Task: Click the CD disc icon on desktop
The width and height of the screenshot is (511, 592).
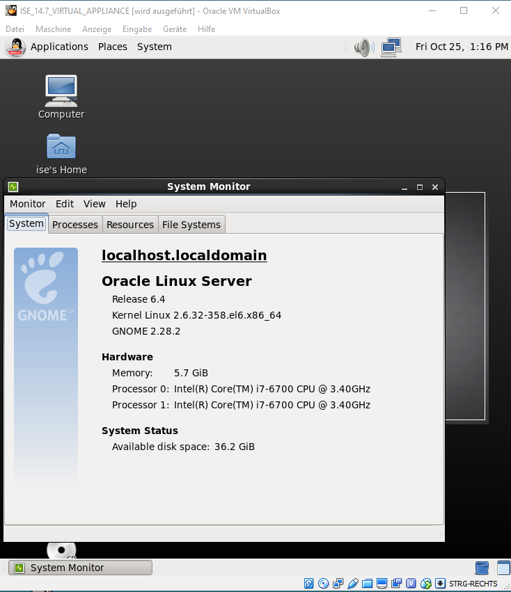Action: (x=61, y=550)
